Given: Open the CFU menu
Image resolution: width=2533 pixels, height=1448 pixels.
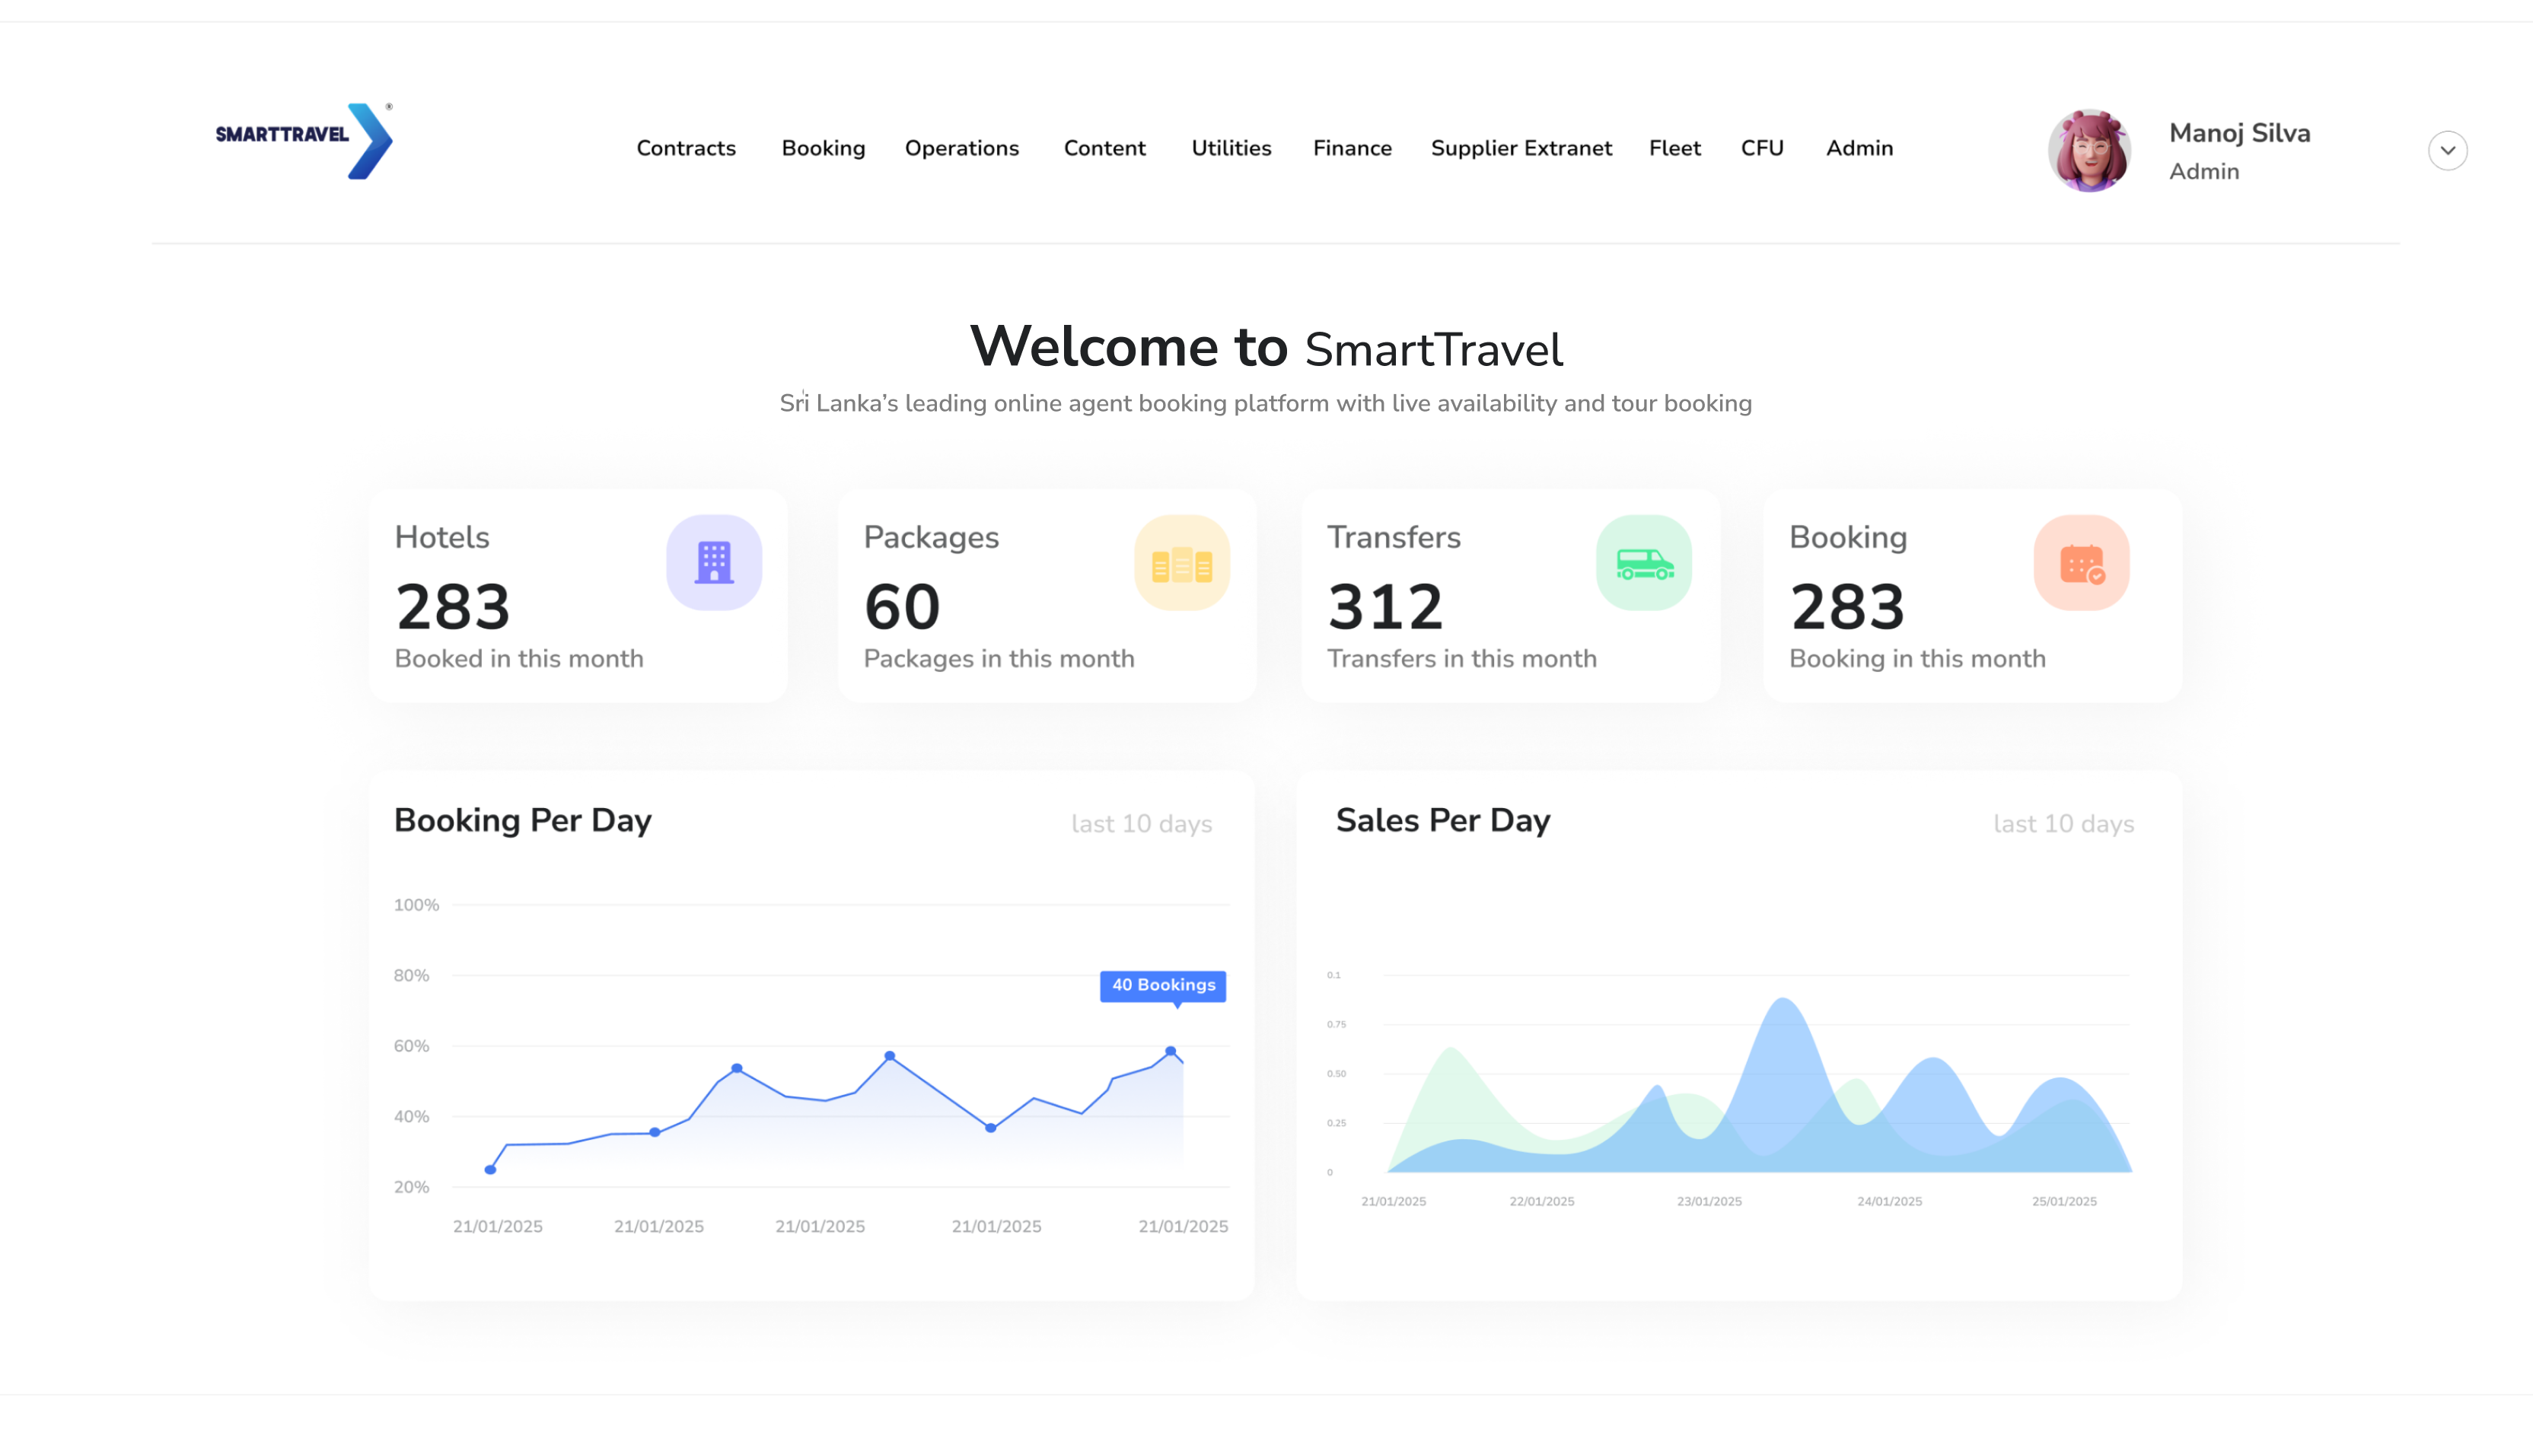Looking at the screenshot, I should [1761, 147].
